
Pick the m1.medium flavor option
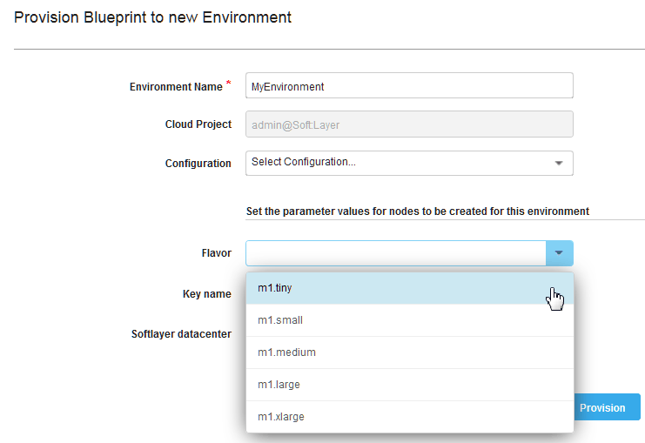click(x=410, y=352)
